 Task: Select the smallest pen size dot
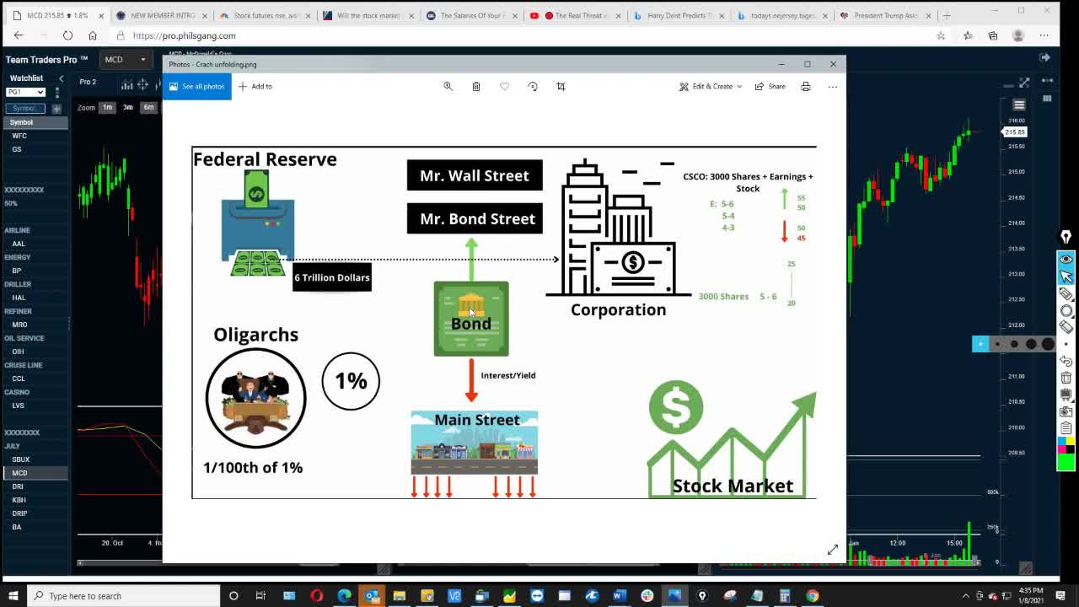click(x=997, y=344)
